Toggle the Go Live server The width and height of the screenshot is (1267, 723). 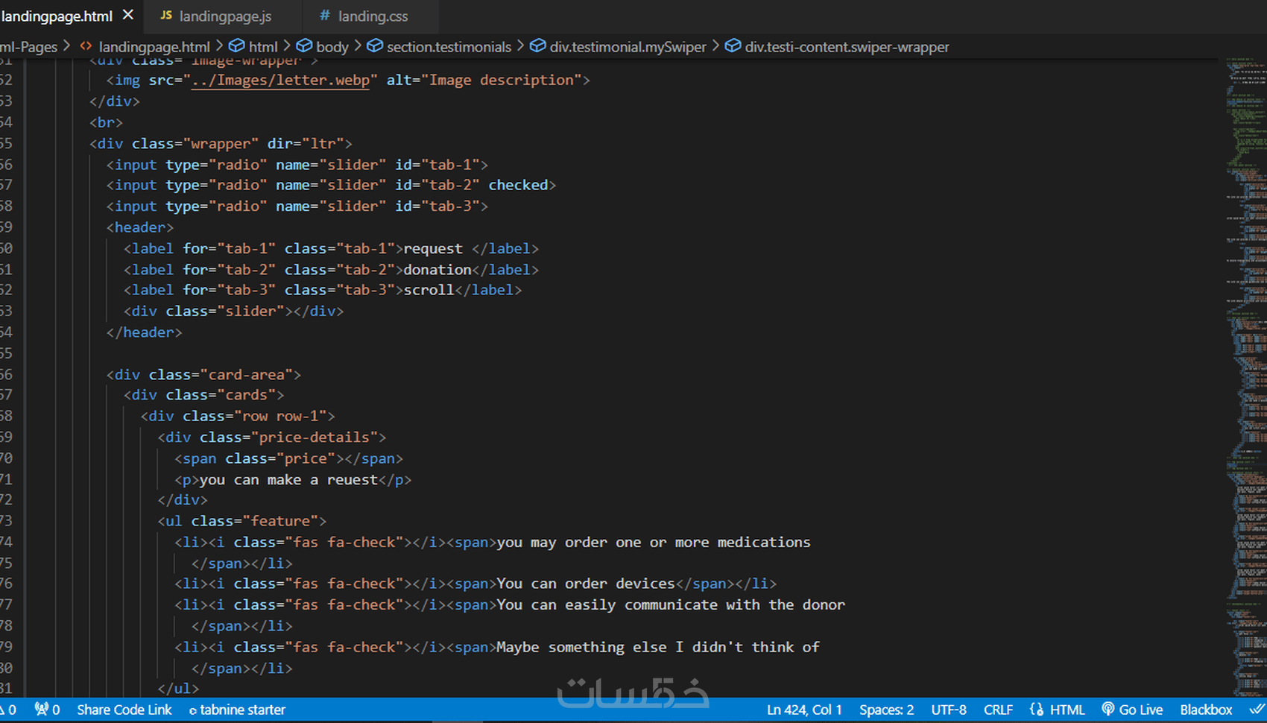pos(1132,710)
